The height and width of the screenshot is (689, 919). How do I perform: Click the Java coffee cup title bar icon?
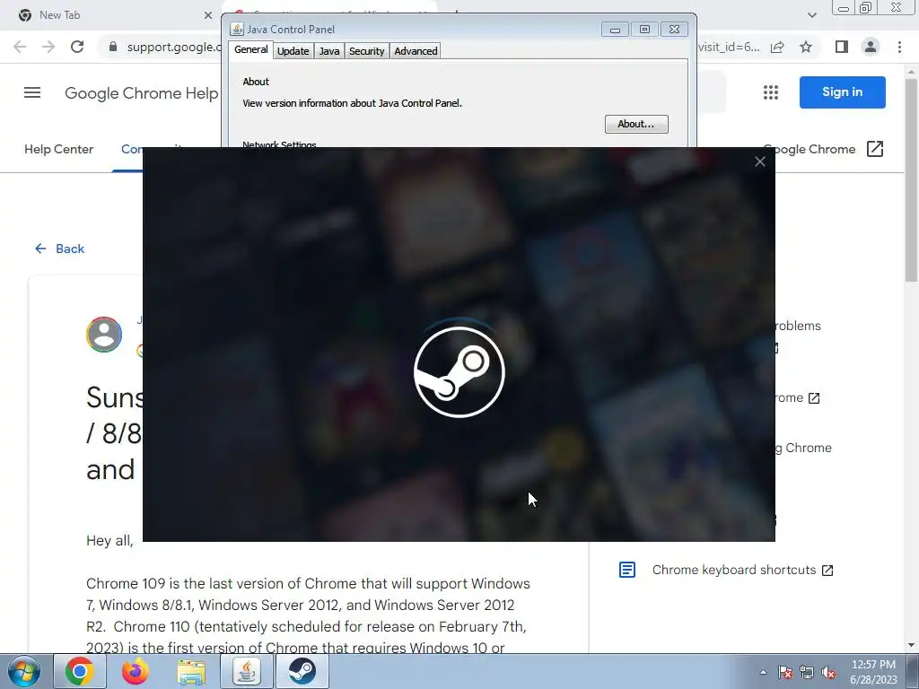pos(237,30)
